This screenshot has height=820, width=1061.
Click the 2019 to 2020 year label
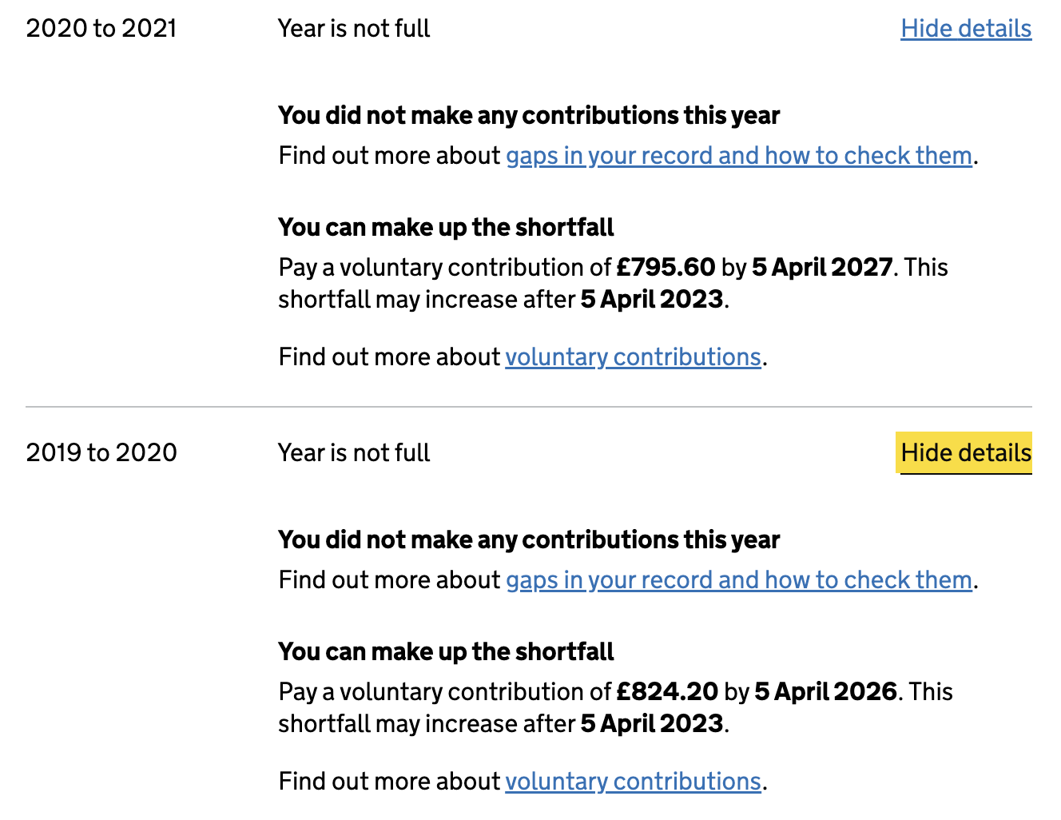(x=101, y=453)
